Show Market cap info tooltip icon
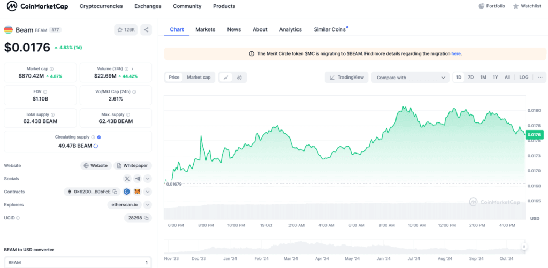The height and width of the screenshot is (268, 548). pos(52,69)
